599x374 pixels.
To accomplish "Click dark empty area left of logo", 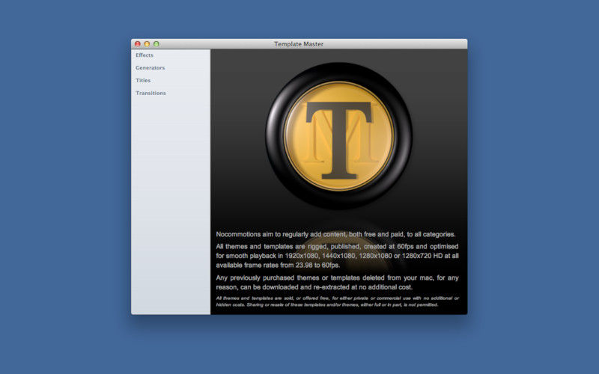I will tap(236, 135).
